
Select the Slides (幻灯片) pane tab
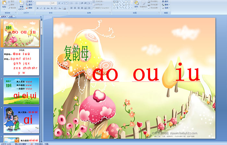click(4, 16)
